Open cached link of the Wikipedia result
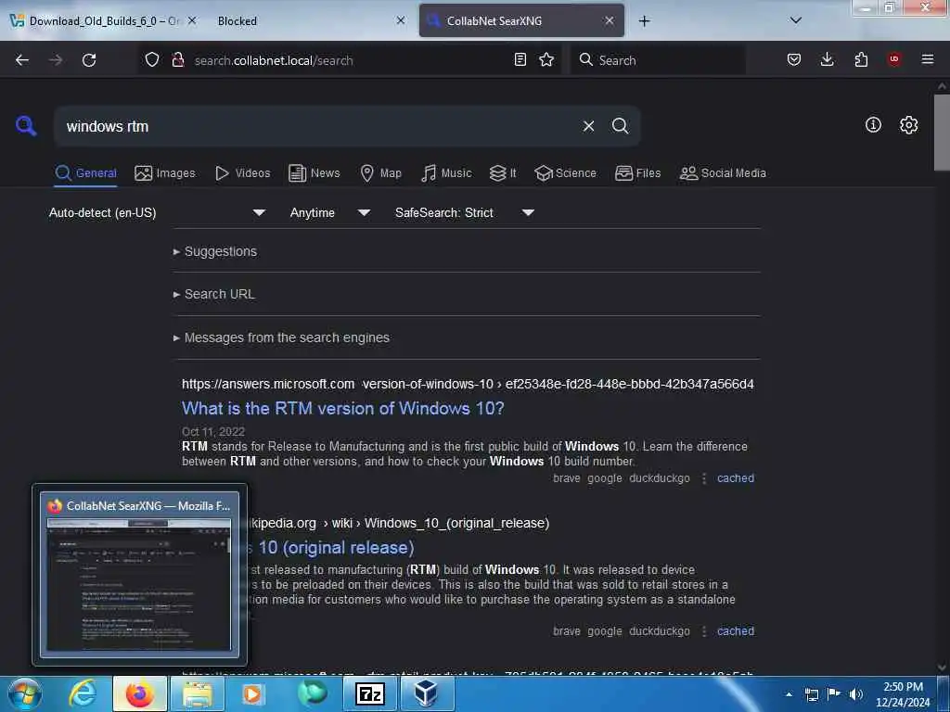The image size is (950, 712). pos(736,631)
